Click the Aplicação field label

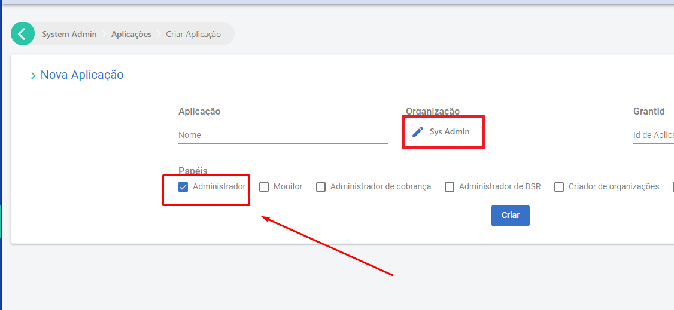[199, 112]
